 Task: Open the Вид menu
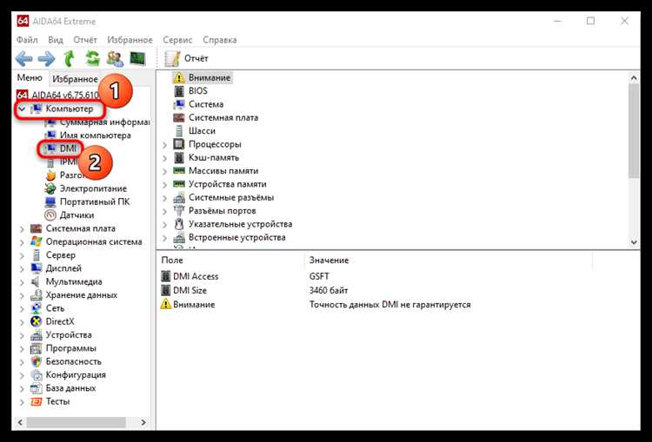(x=56, y=40)
